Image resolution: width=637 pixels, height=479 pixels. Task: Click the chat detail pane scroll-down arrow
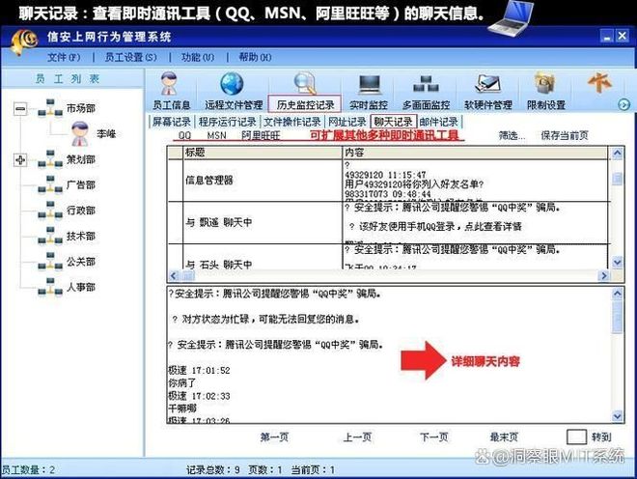coord(617,416)
